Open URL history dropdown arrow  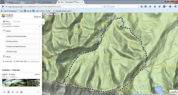[x=102, y=7]
